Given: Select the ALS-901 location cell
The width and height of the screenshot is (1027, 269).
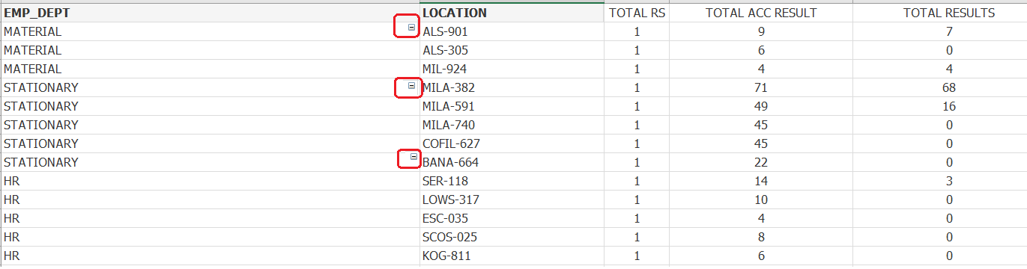Looking at the screenshot, I should [x=512, y=31].
